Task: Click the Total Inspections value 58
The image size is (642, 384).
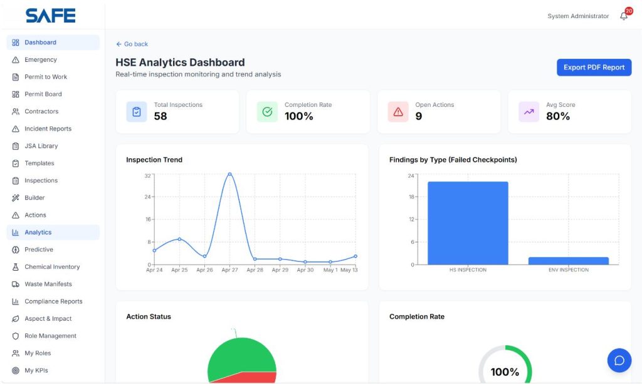Action: coord(160,116)
